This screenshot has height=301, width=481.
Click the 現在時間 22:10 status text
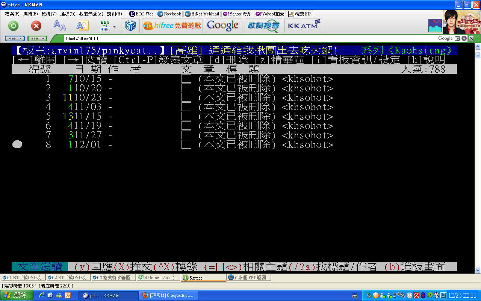(56, 286)
